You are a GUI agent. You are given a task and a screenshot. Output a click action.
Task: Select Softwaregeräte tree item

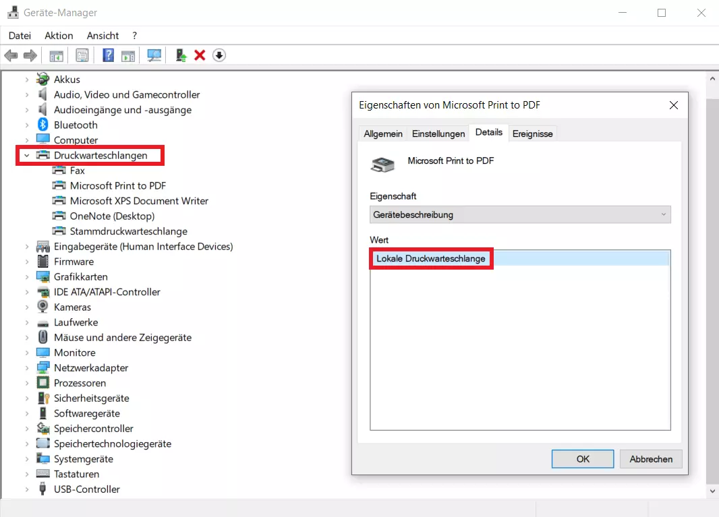(86, 413)
